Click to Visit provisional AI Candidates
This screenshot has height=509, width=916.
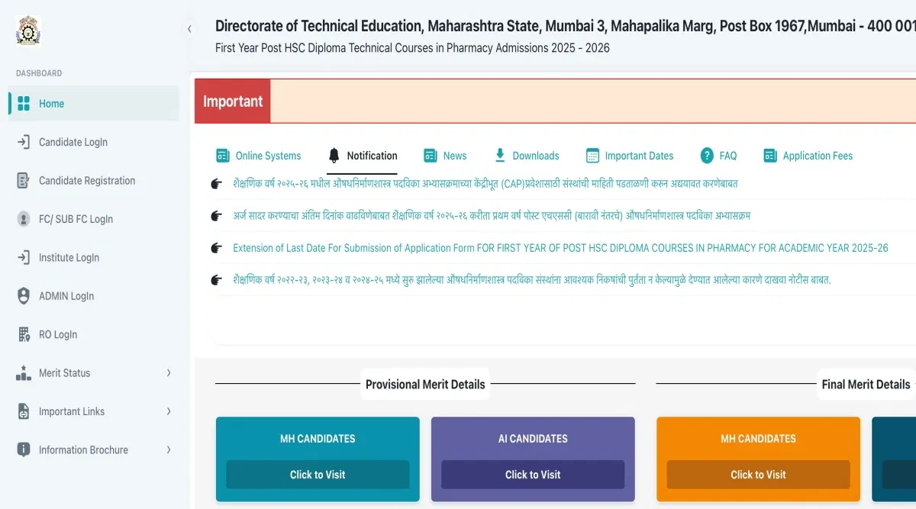click(533, 475)
